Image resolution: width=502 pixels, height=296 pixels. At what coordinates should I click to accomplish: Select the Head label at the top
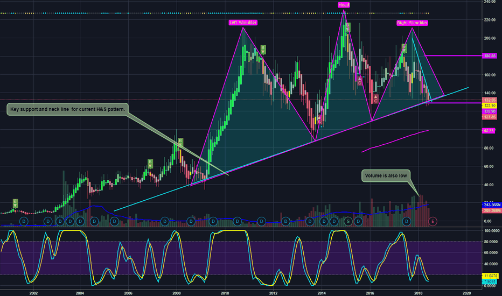pos(344,5)
